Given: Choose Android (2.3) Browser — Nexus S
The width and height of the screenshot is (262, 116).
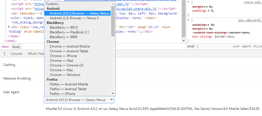Looking at the screenshot, I should pyautogui.click(x=78, y=18).
